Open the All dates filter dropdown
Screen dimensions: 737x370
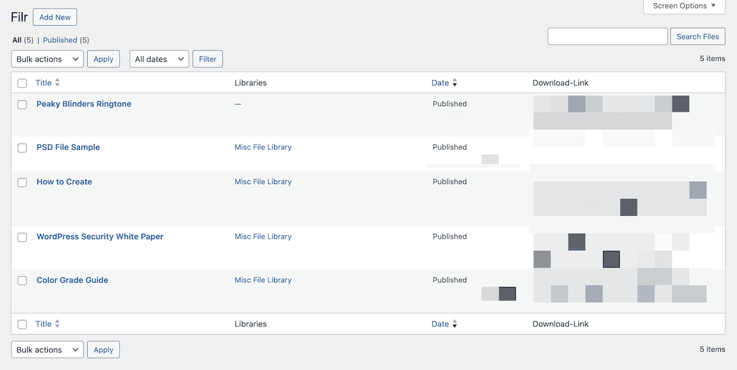click(x=159, y=58)
